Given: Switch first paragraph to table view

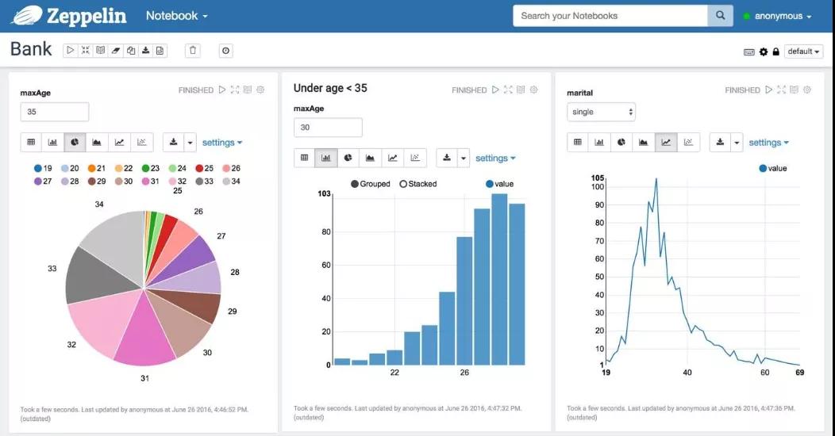Looking at the screenshot, I should pyautogui.click(x=32, y=142).
